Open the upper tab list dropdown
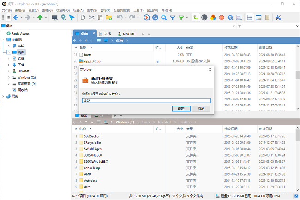This screenshot has height=200, width=300. click(x=149, y=34)
